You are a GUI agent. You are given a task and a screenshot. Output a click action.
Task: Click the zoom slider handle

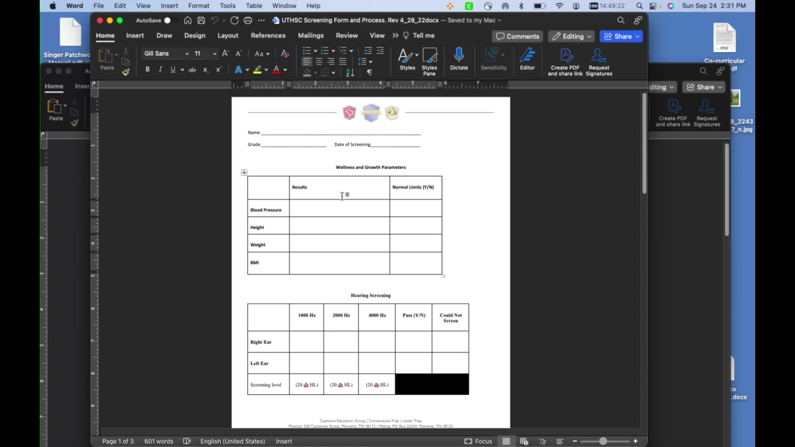(x=603, y=441)
